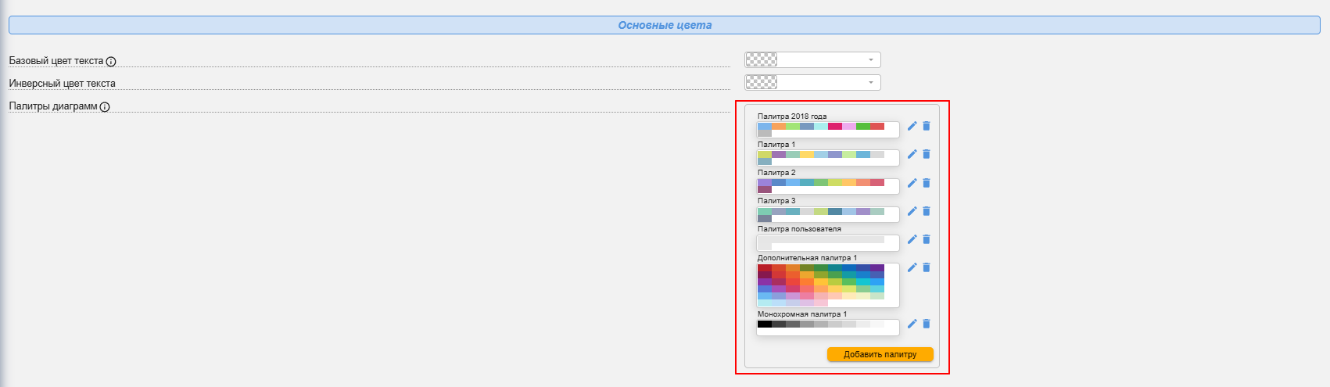The height and width of the screenshot is (387, 1330).
Task: Show info tooltip for Базовый цвет текста
Action: pos(111,61)
